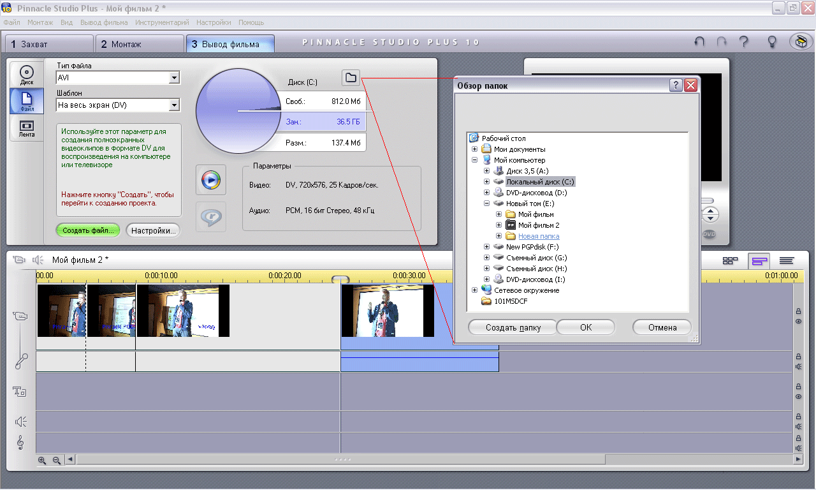Switch to timeline view
Screen dimensions: 816x490
[x=759, y=260]
